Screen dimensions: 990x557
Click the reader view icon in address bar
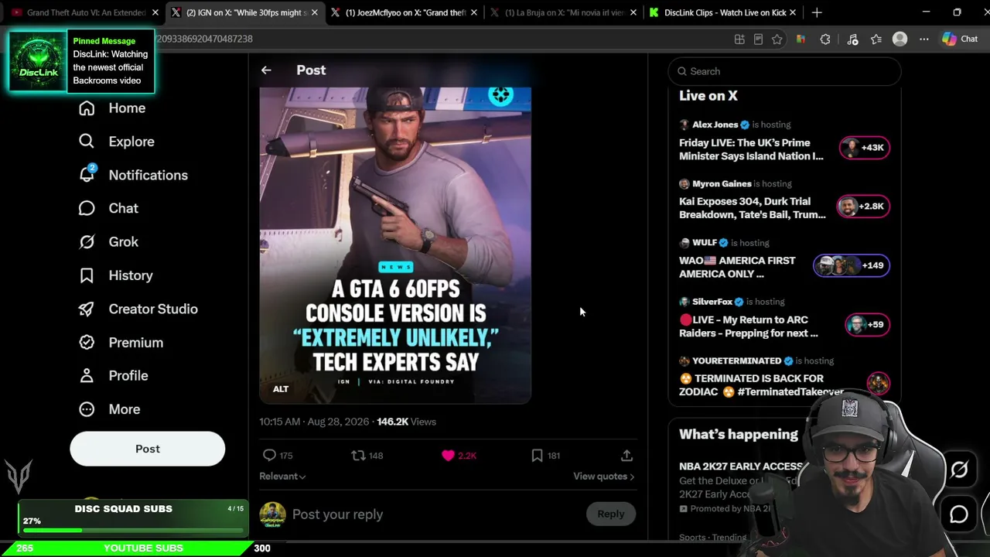[758, 39]
